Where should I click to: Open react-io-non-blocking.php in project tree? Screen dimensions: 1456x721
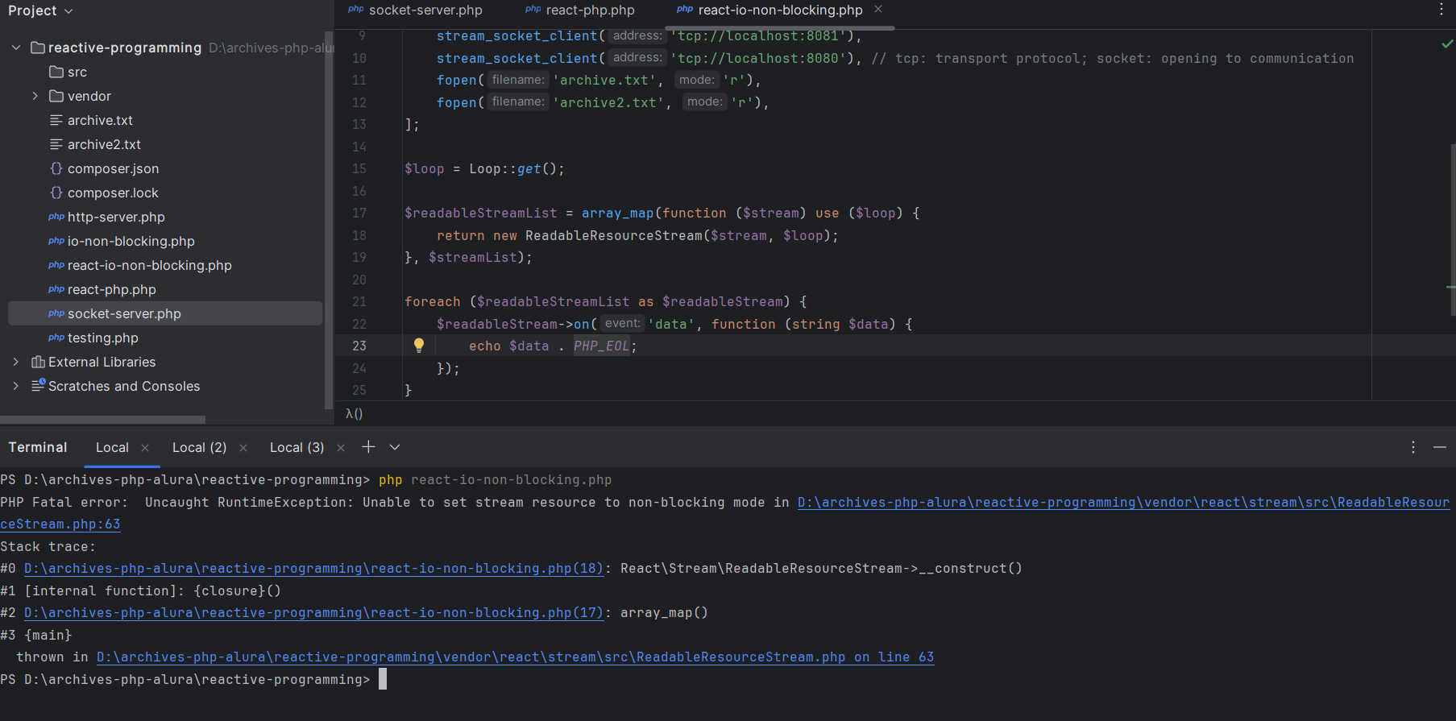[x=150, y=265]
